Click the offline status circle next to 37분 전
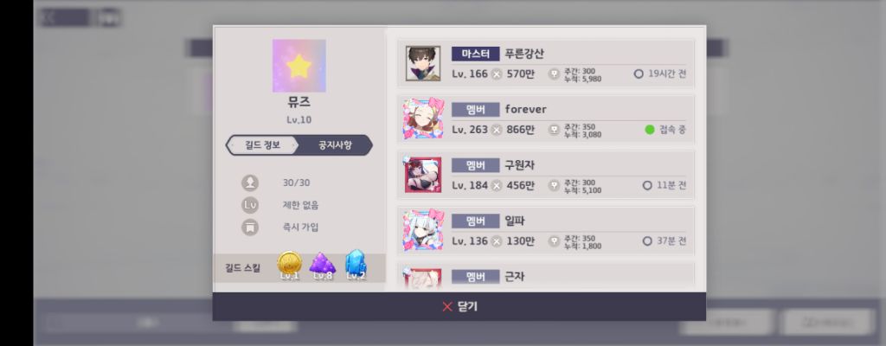The width and height of the screenshot is (886, 346). pos(647,240)
